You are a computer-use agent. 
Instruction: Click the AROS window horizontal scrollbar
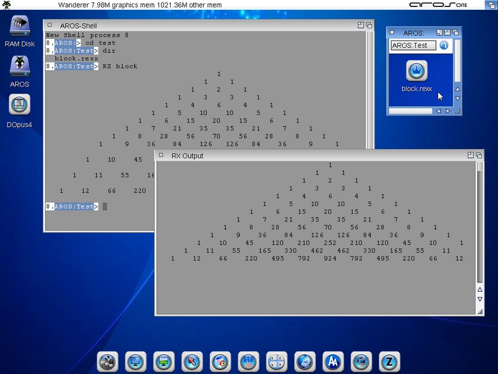tap(410, 111)
